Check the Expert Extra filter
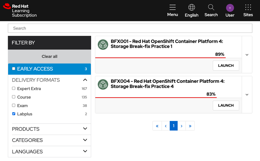This screenshot has width=260, height=161. pyautogui.click(x=14, y=88)
